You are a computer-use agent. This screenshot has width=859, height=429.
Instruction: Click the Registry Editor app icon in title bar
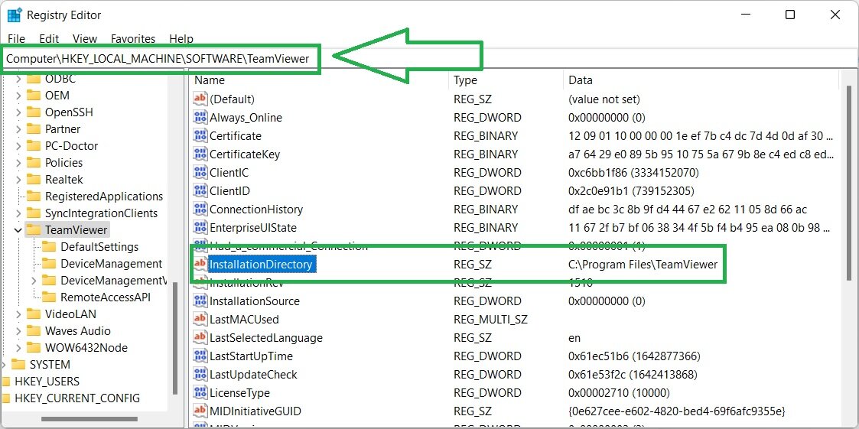coord(15,15)
